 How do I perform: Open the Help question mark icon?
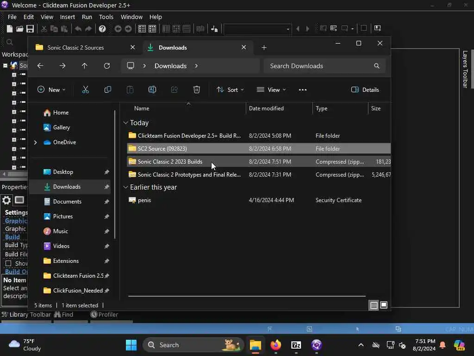pos(102,28)
